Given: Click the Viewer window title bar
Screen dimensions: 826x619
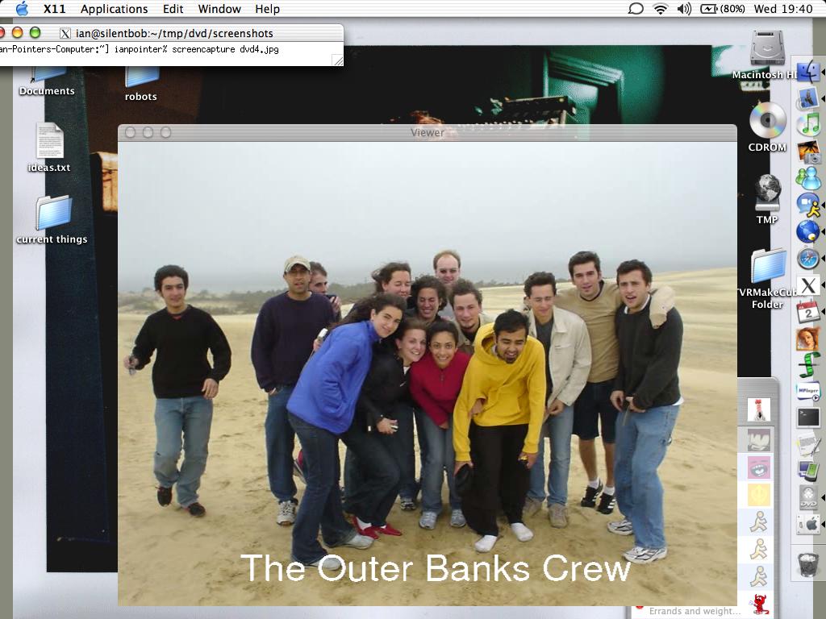Looking at the screenshot, I should point(427,133).
